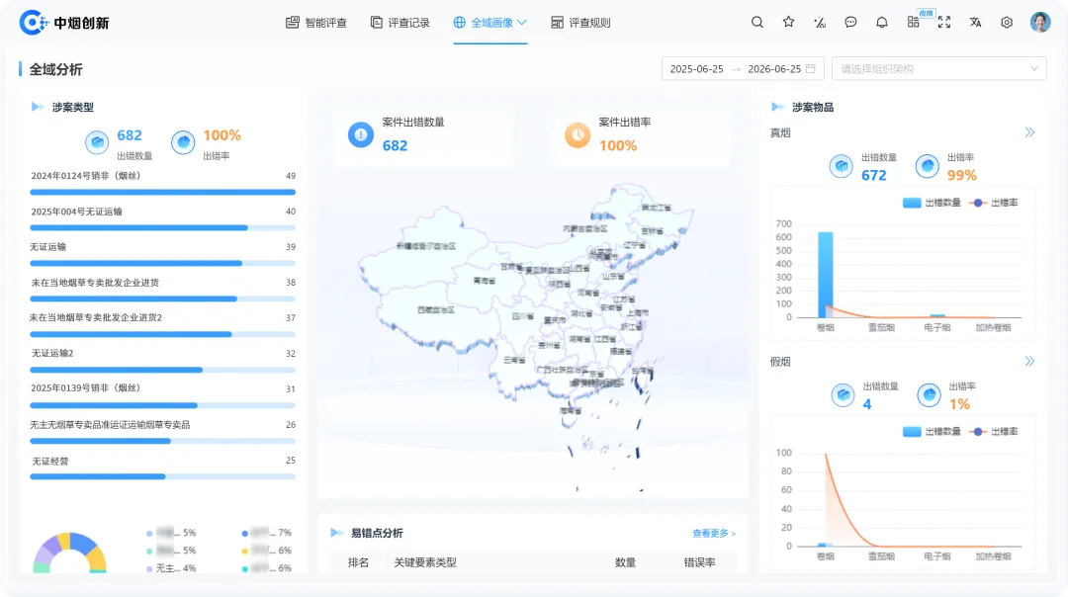Open the notification bell
The image size is (1068, 597).
[x=881, y=23]
